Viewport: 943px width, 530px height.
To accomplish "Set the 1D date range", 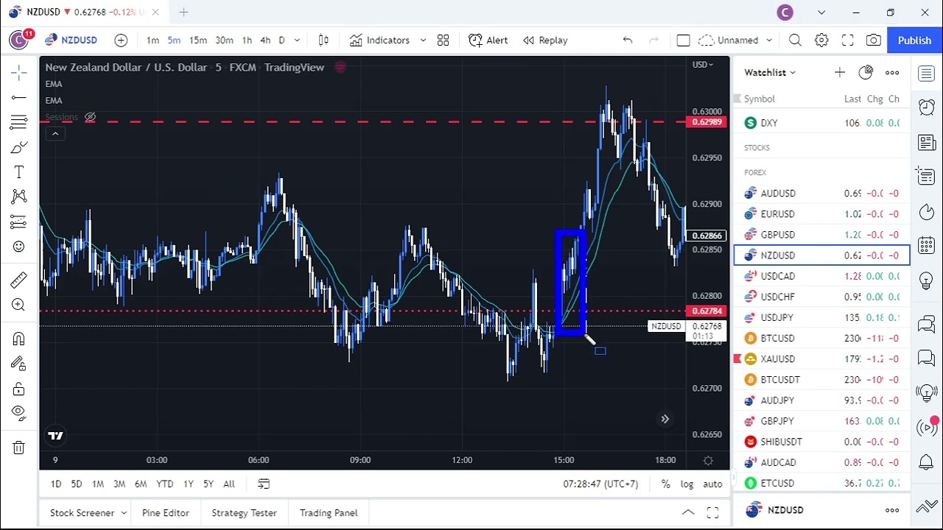I will [56, 484].
